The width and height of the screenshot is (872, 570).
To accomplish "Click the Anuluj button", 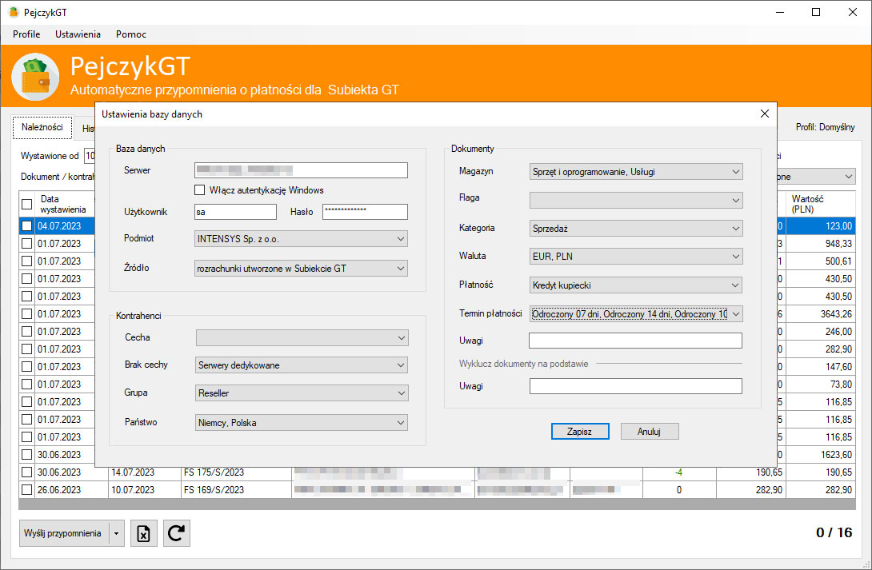I will coord(650,432).
